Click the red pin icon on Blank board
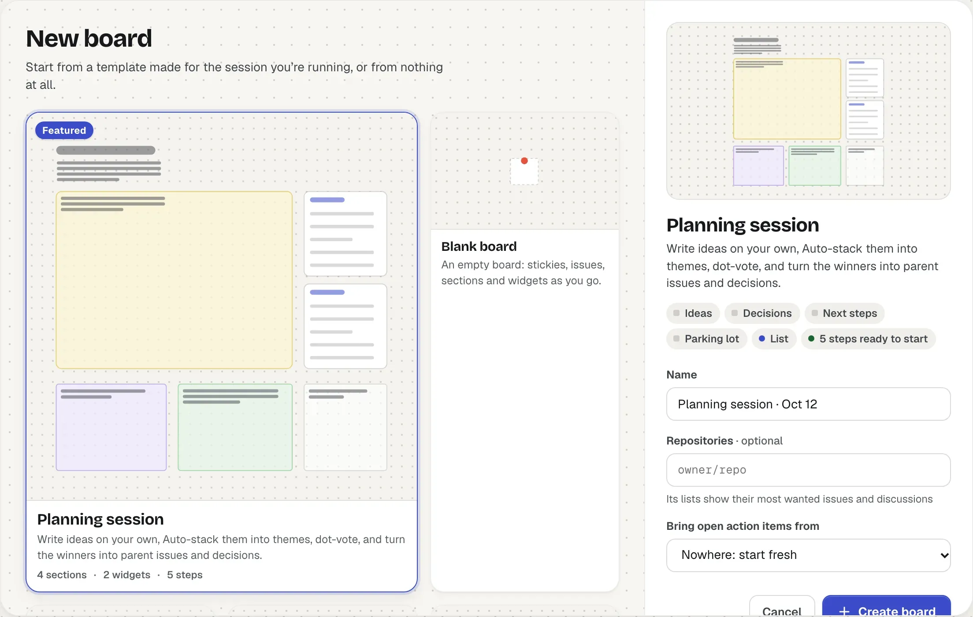 (x=524, y=161)
